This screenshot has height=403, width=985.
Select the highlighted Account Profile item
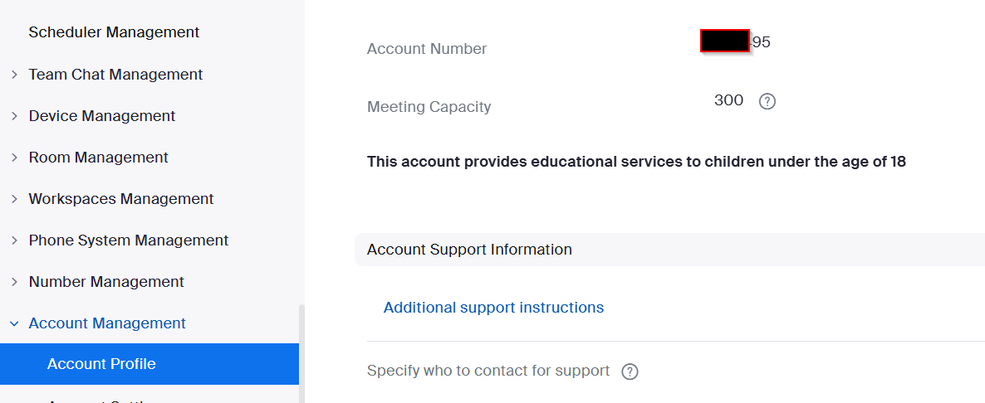click(x=101, y=364)
